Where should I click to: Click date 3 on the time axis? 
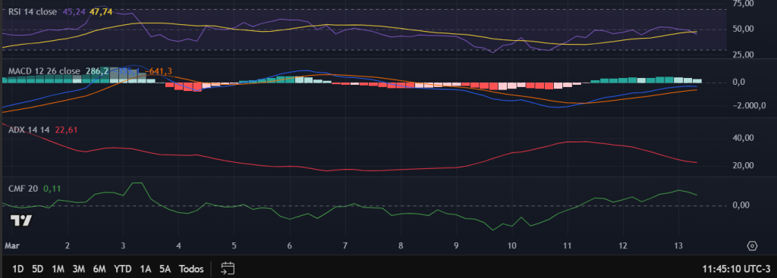[123, 245]
